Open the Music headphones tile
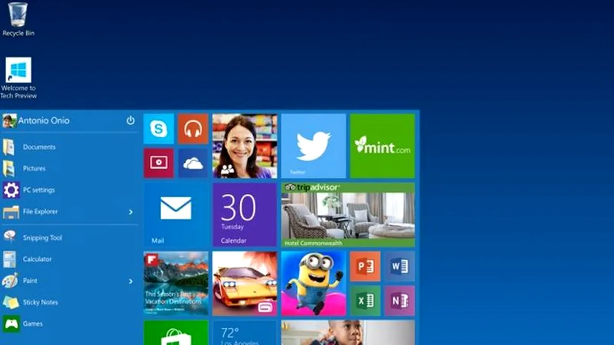The height and width of the screenshot is (345, 614). (x=193, y=128)
